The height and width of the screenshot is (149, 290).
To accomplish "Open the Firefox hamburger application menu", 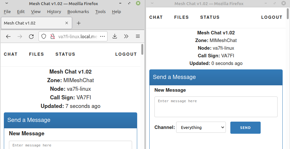I will (138, 36).
